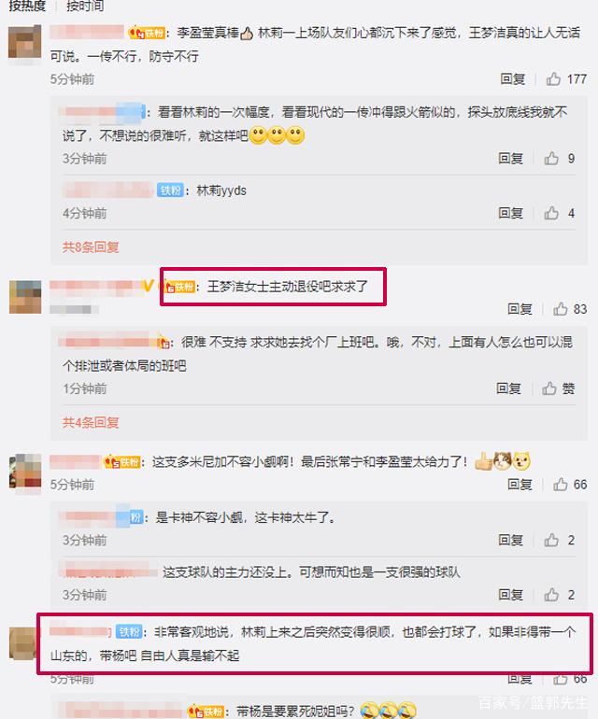
Task: Click thumbs-up on the reply with 9 likes
Action: click(x=551, y=158)
